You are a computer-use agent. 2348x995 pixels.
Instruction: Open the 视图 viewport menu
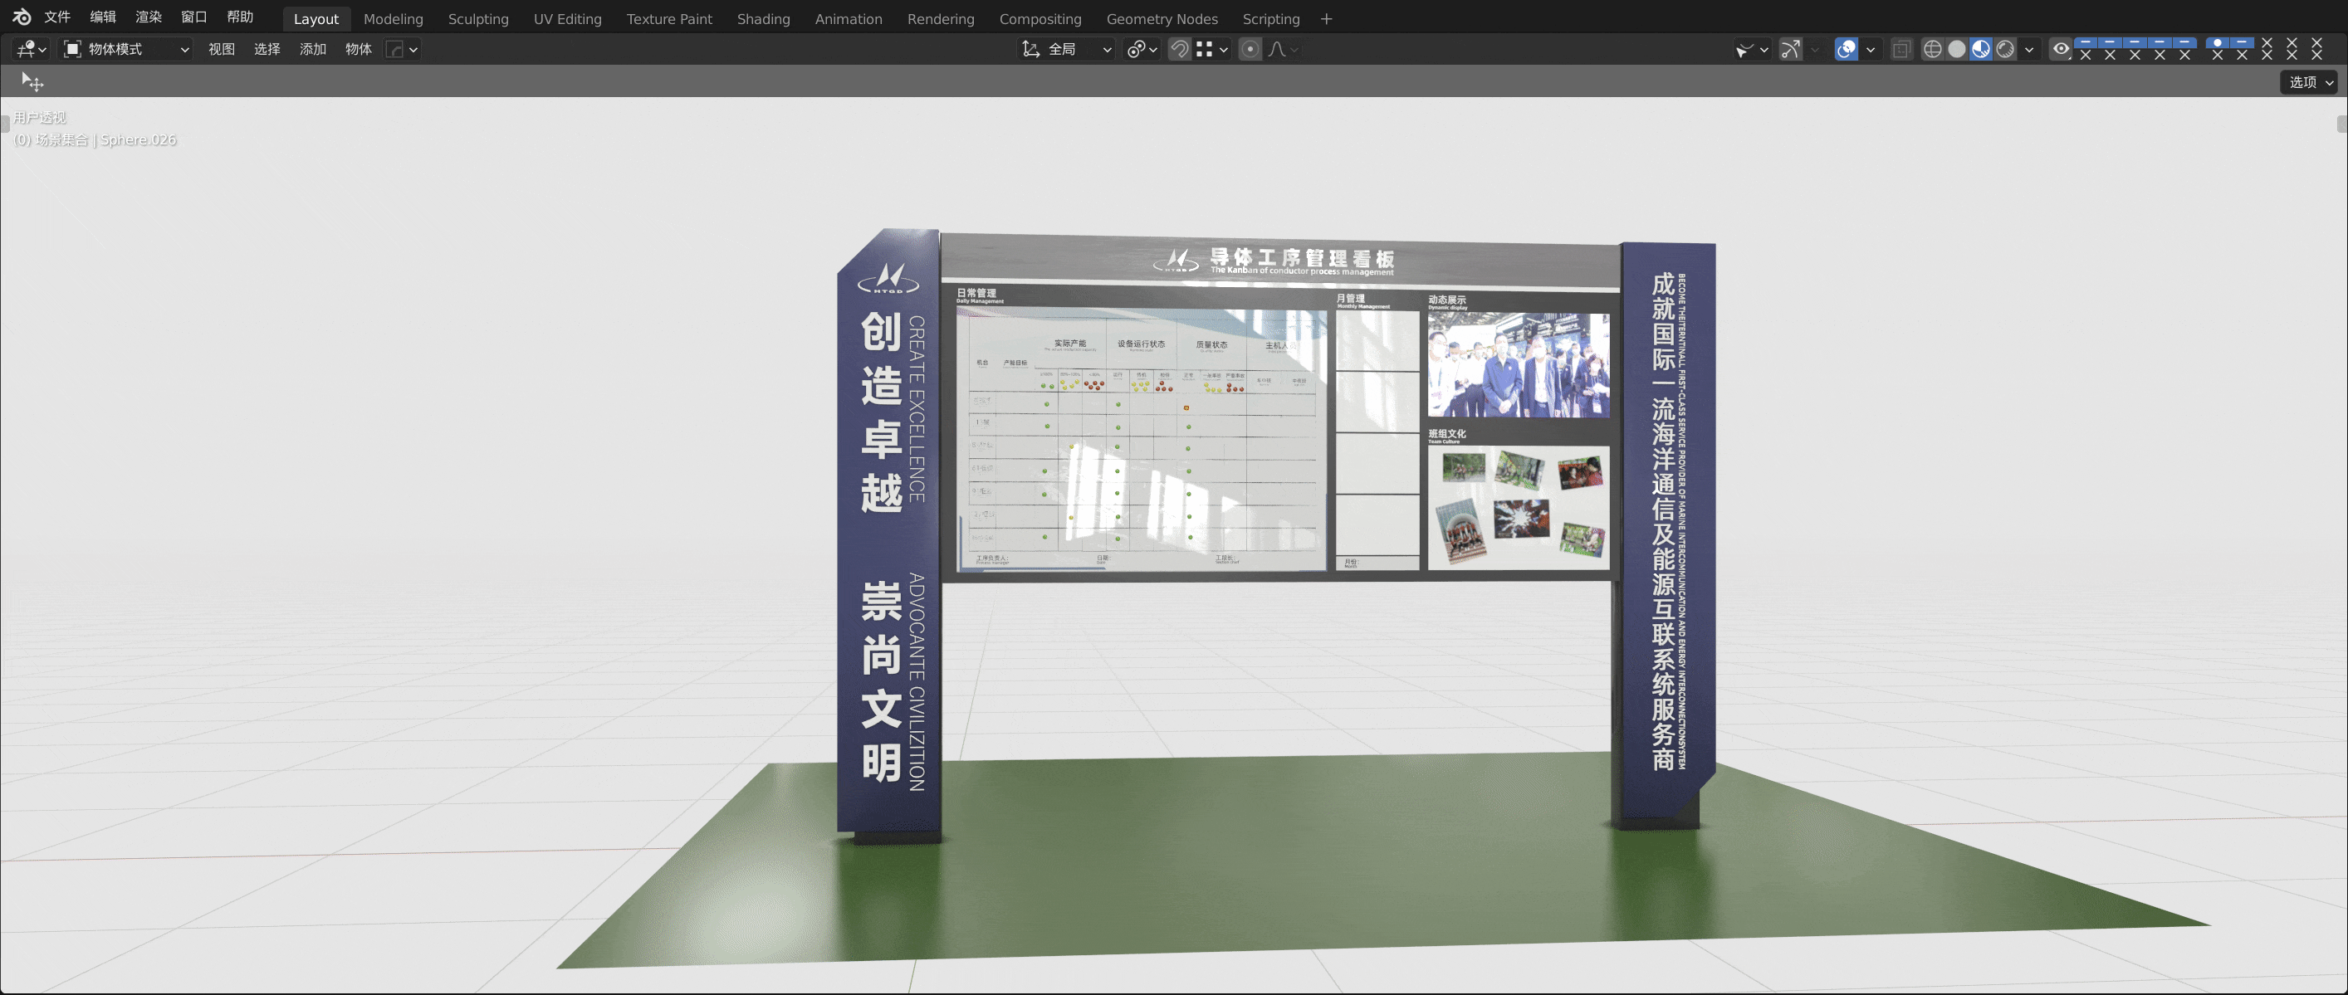coord(222,49)
